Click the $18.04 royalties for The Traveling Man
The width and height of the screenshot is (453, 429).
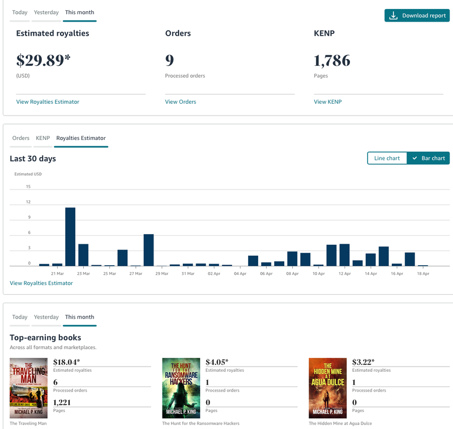(x=66, y=362)
